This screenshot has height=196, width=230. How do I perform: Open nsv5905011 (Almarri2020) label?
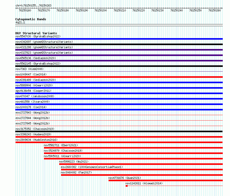tap(62, 156)
